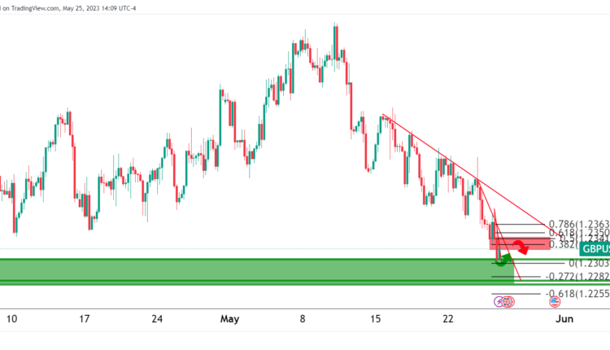This screenshot has width=610, height=350.
Task: Click the GBPUSD price label
Action: coord(595,249)
